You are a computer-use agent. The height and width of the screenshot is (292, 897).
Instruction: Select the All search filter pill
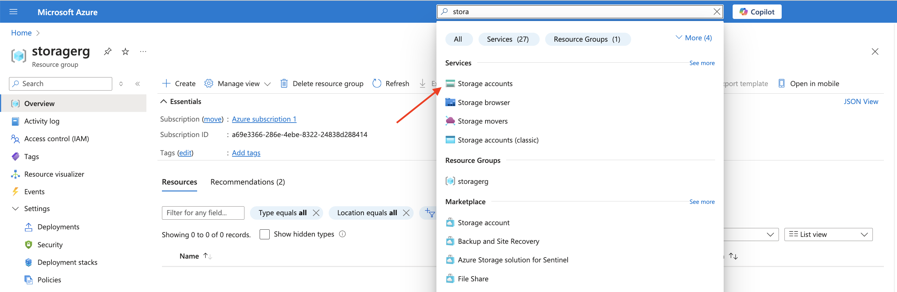[459, 39]
